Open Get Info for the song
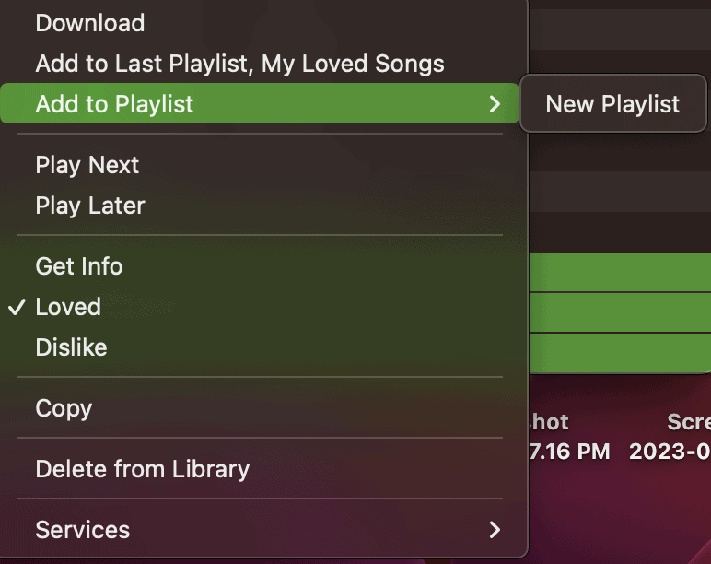 point(79,266)
